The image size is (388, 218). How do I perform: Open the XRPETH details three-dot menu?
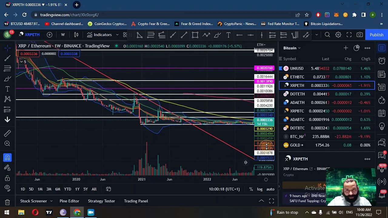[x=367, y=159]
